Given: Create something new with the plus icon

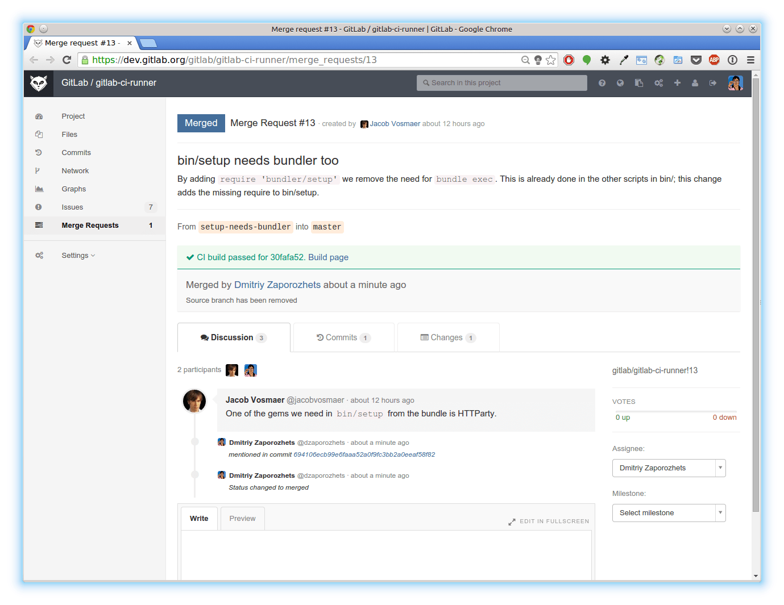Looking at the screenshot, I should (x=677, y=82).
